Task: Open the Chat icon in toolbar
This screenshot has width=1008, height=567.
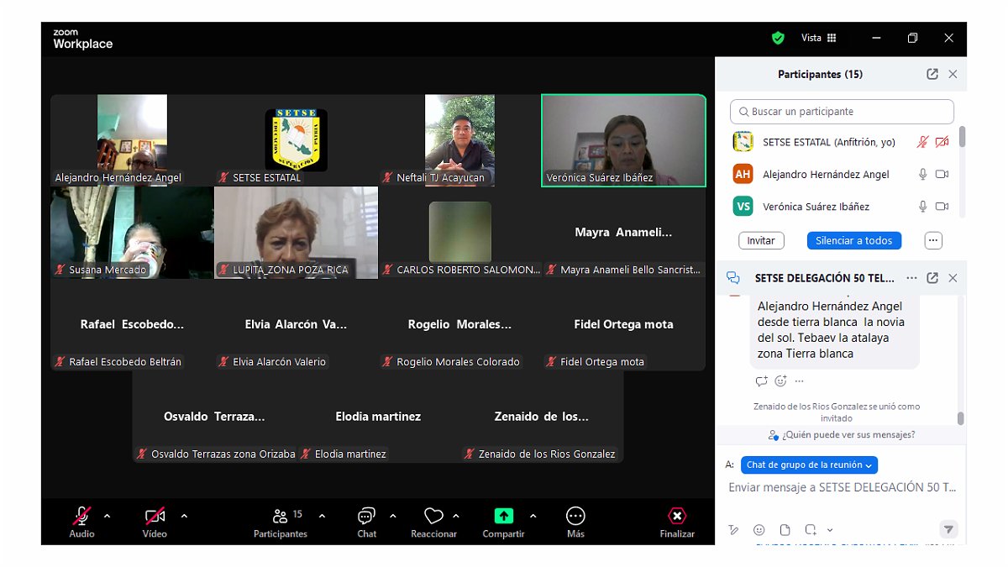Action: coord(366,517)
